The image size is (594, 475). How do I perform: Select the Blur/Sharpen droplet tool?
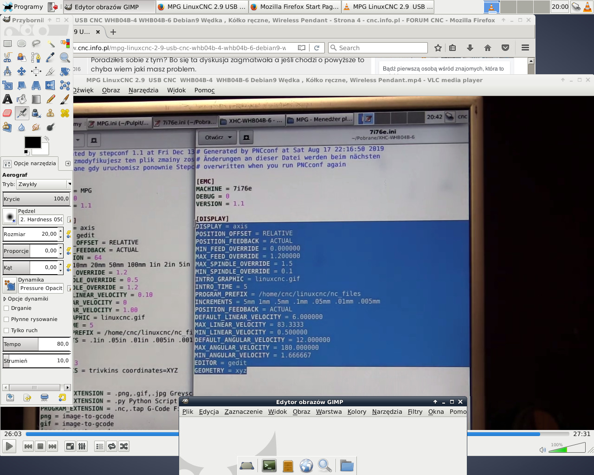(21, 127)
